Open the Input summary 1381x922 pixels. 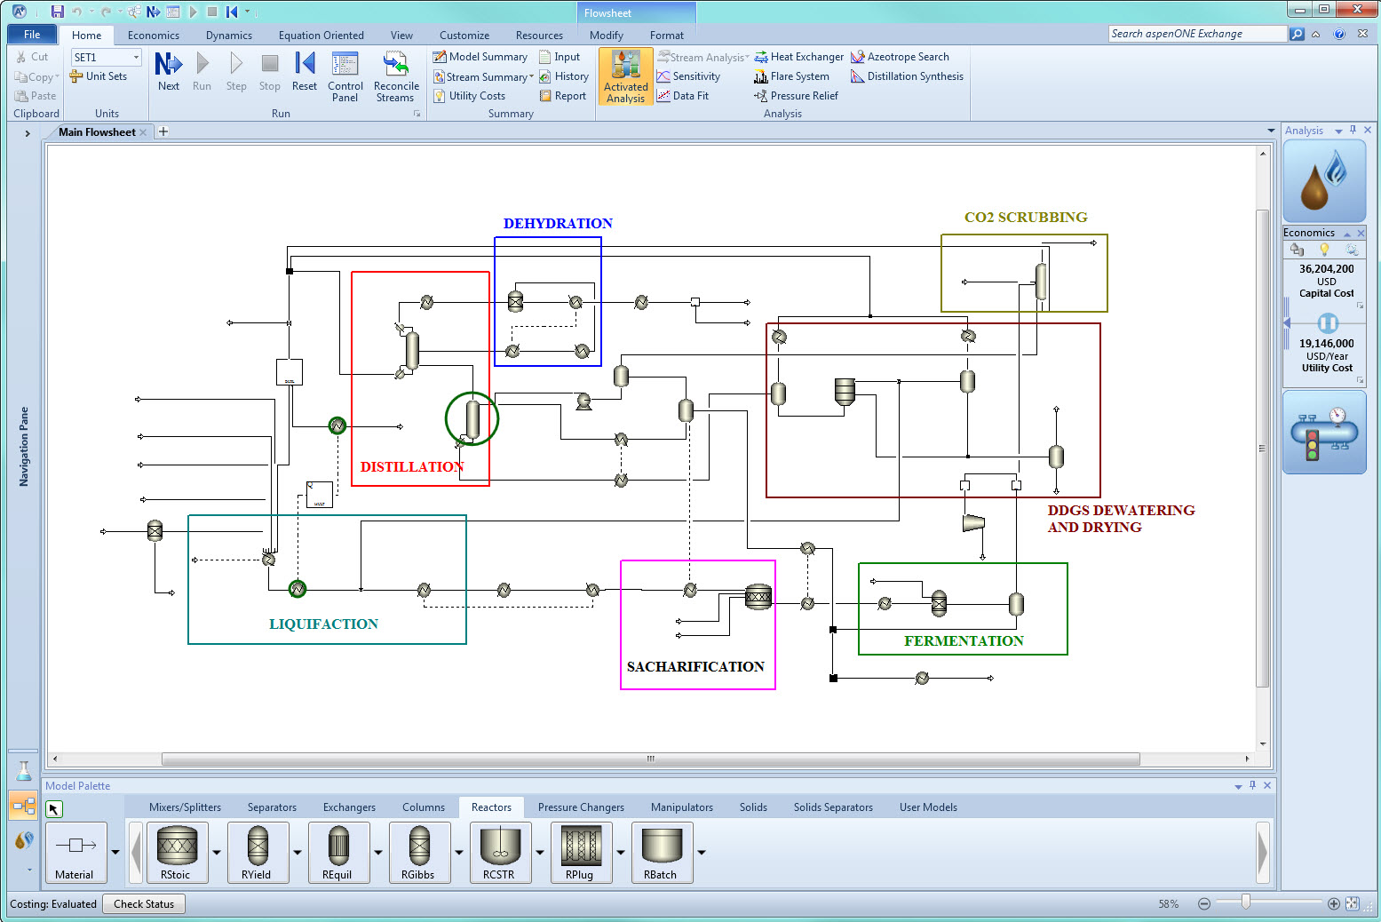click(560, 57)
